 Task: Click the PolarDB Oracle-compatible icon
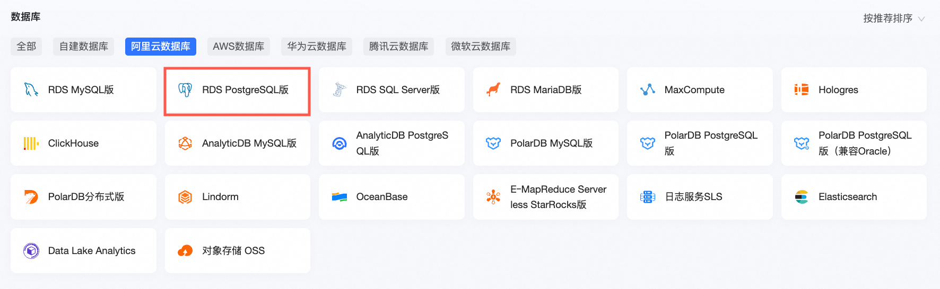(x=802, y=143)
